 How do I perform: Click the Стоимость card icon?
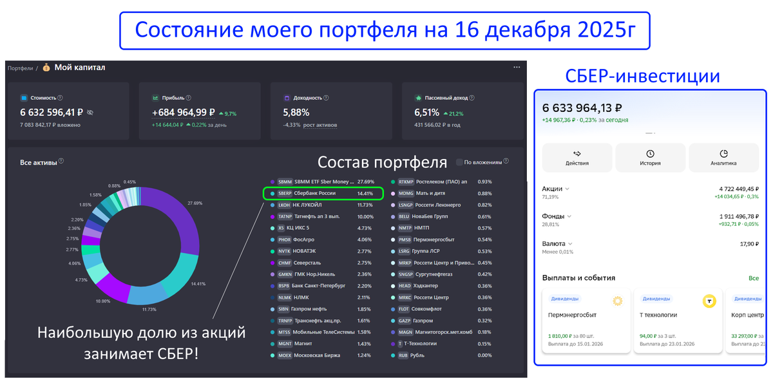point(24,98)
